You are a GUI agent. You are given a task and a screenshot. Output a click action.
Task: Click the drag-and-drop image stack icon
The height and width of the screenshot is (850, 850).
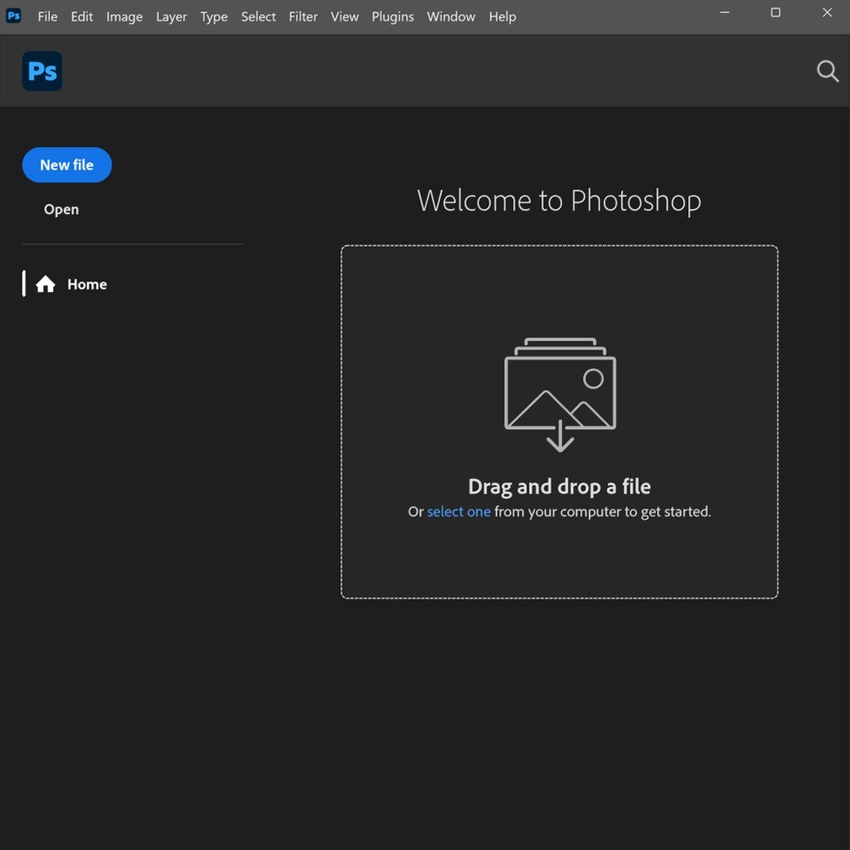click(x=560, y=394)
